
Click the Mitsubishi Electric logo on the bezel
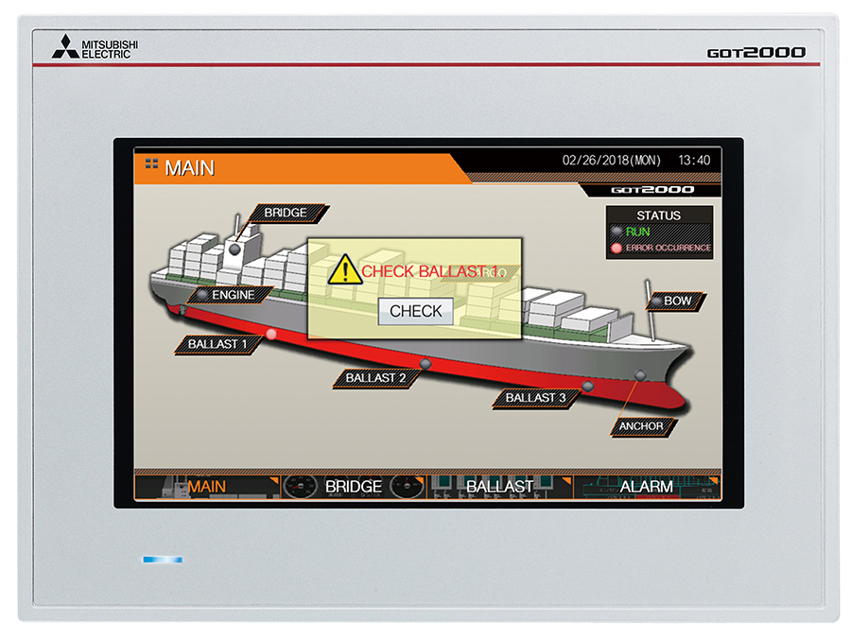click(95, 47)
